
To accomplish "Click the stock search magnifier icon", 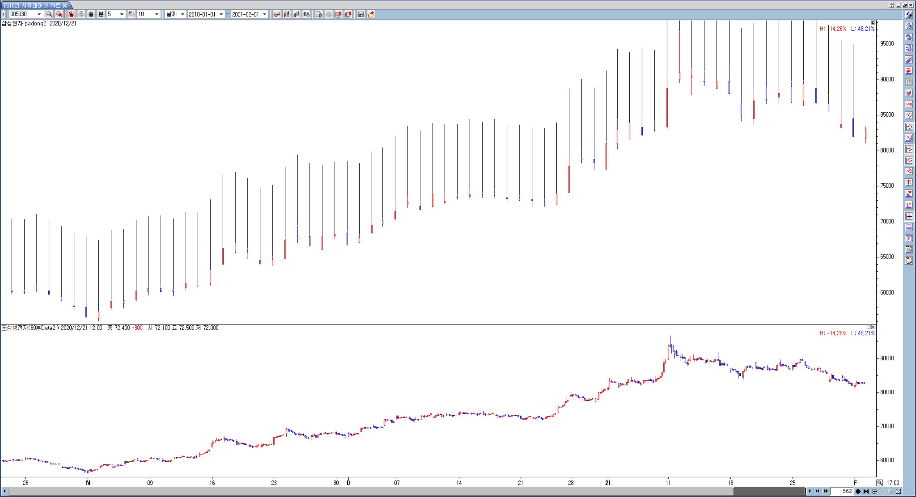I will [x=49, y=14].
